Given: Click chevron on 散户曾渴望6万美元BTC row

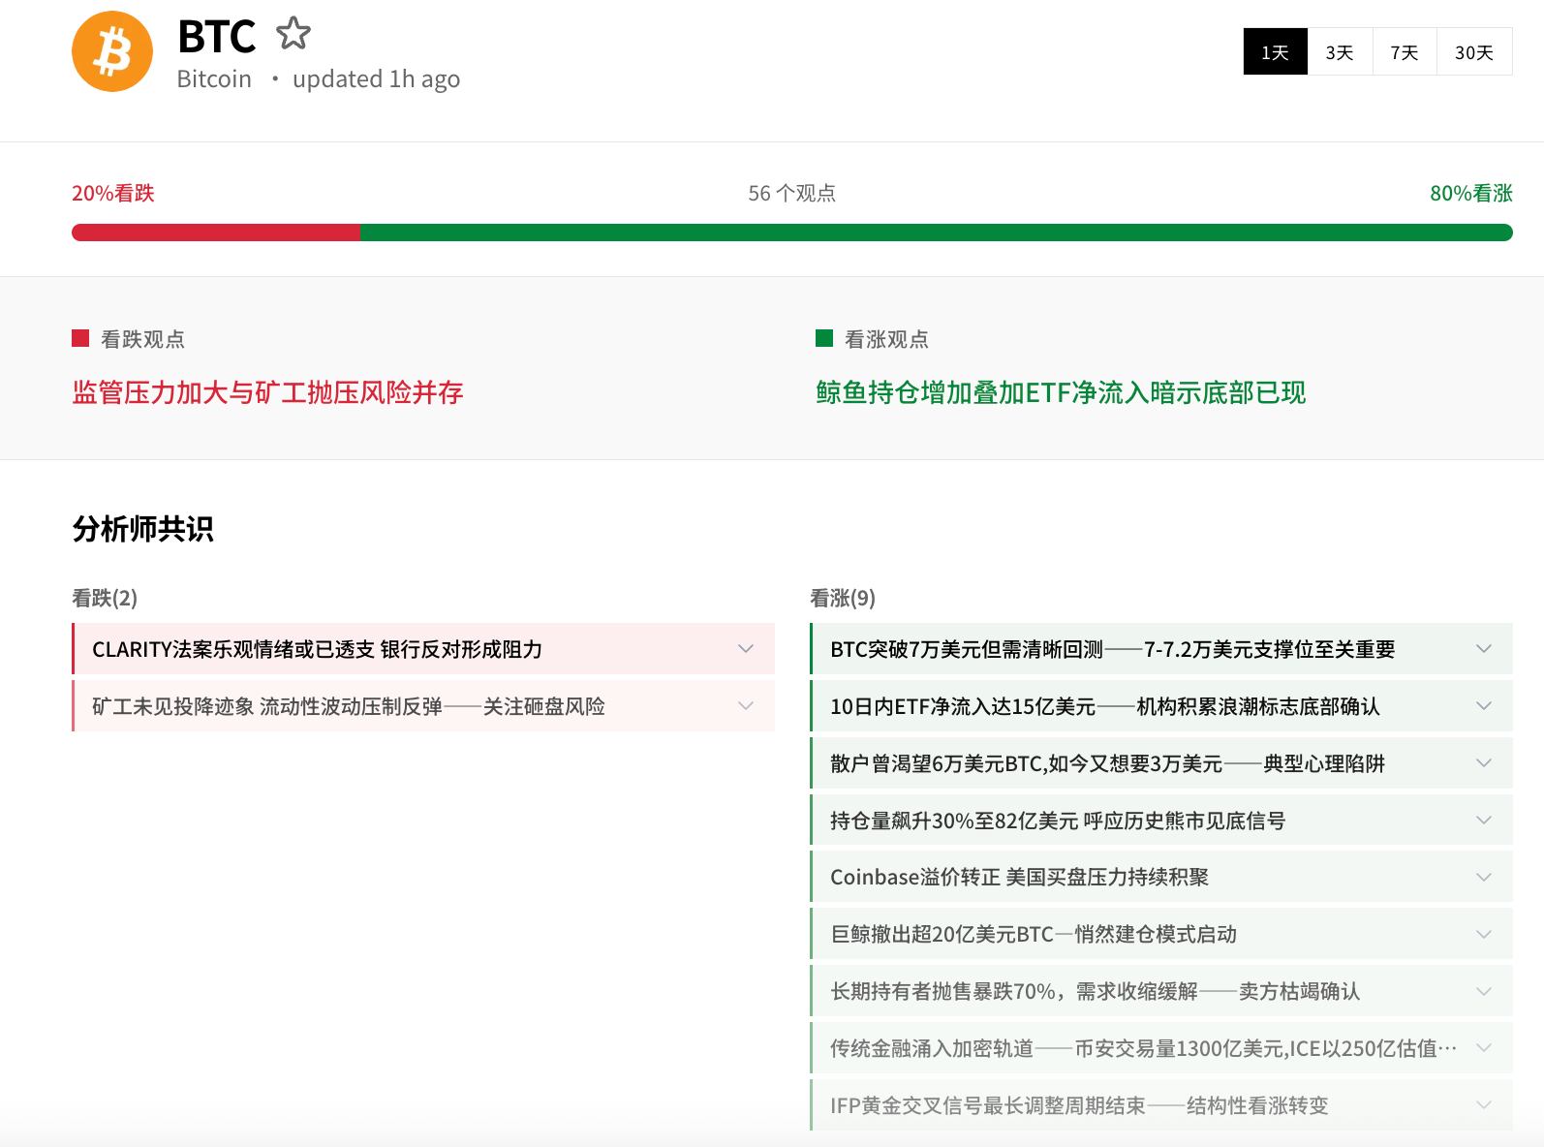Looking at the screenshot, I should point(1483,763).
